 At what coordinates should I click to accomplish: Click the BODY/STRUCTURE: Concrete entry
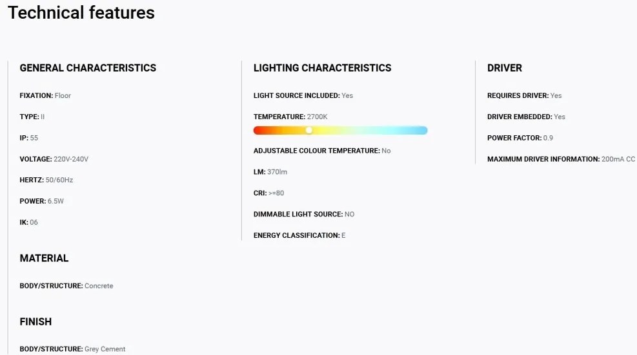click(x=66, y=285)
